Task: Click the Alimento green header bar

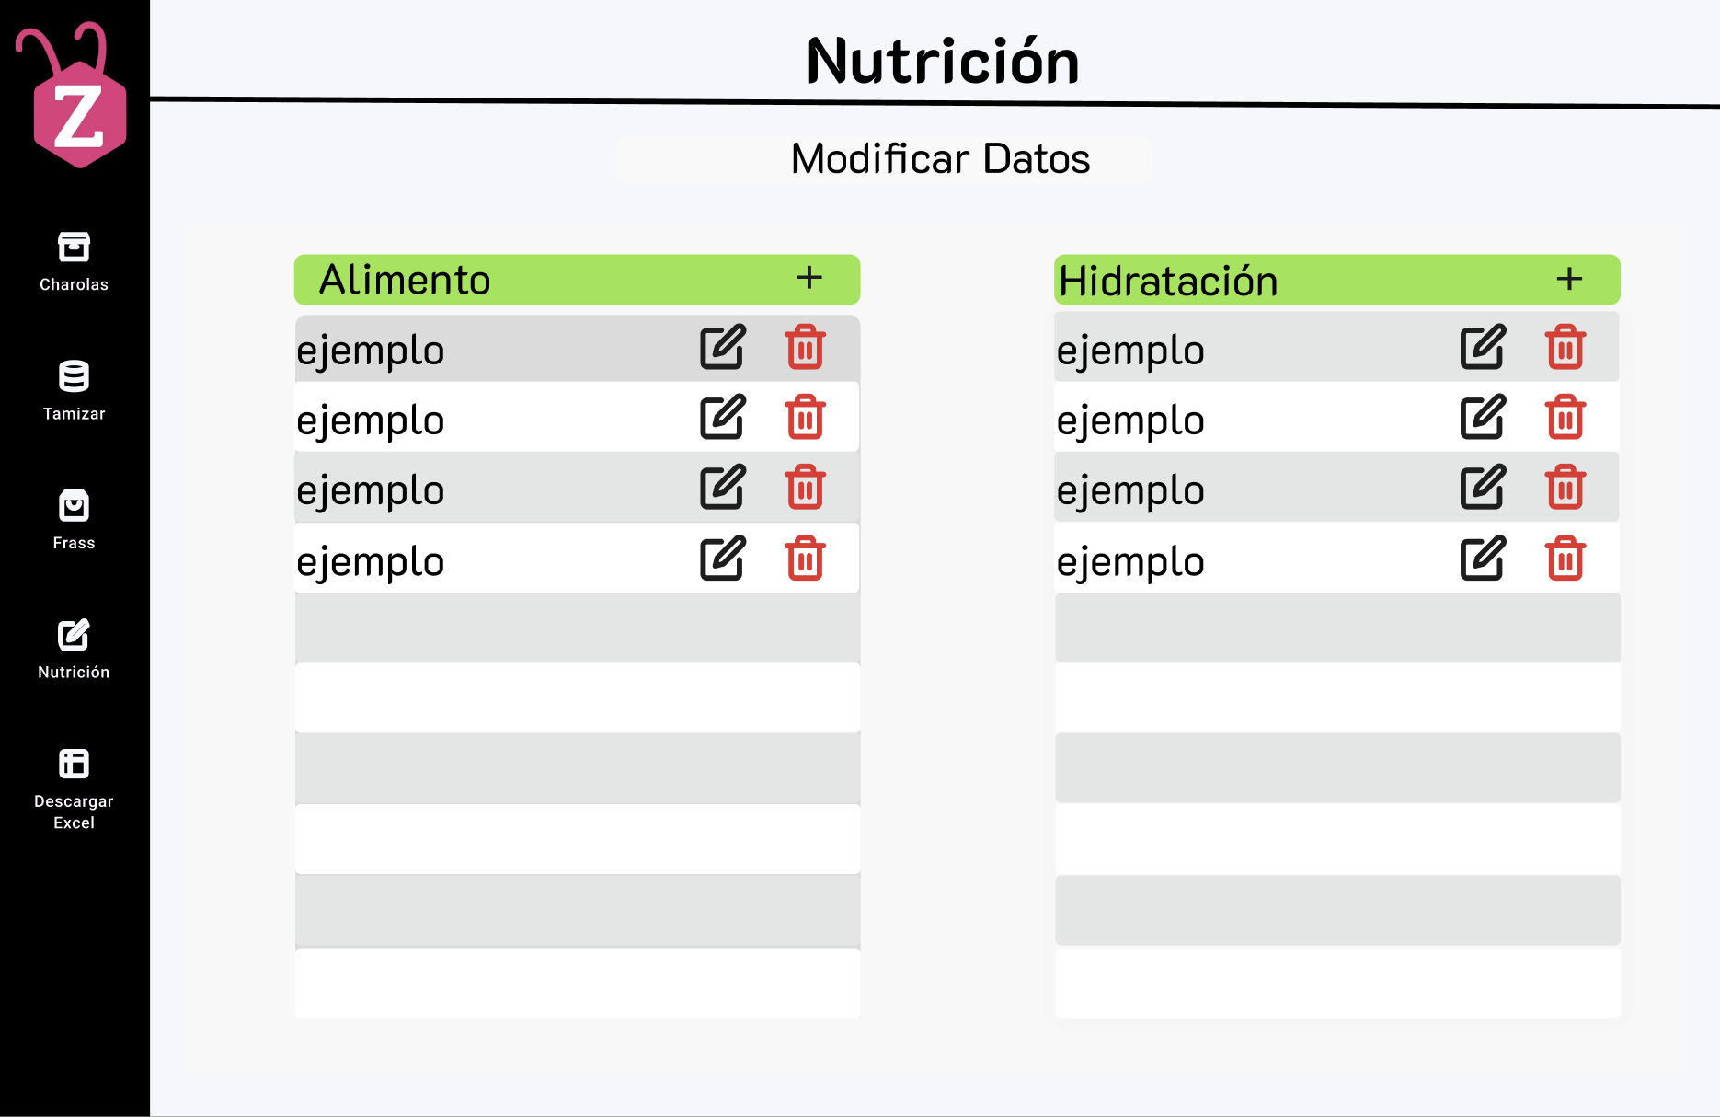Action: [577, 280]
